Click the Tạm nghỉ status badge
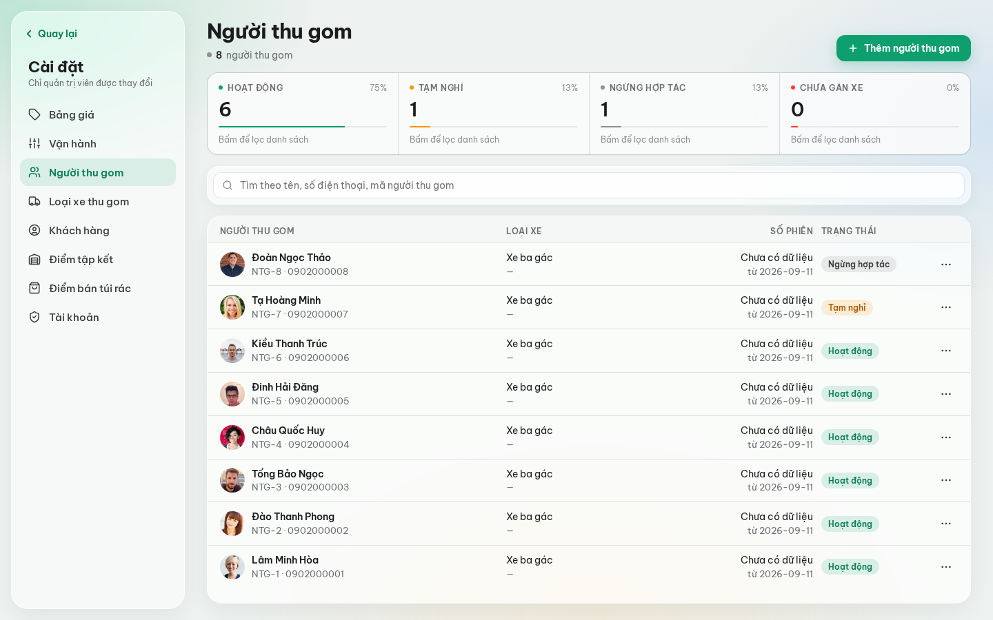 847,308
